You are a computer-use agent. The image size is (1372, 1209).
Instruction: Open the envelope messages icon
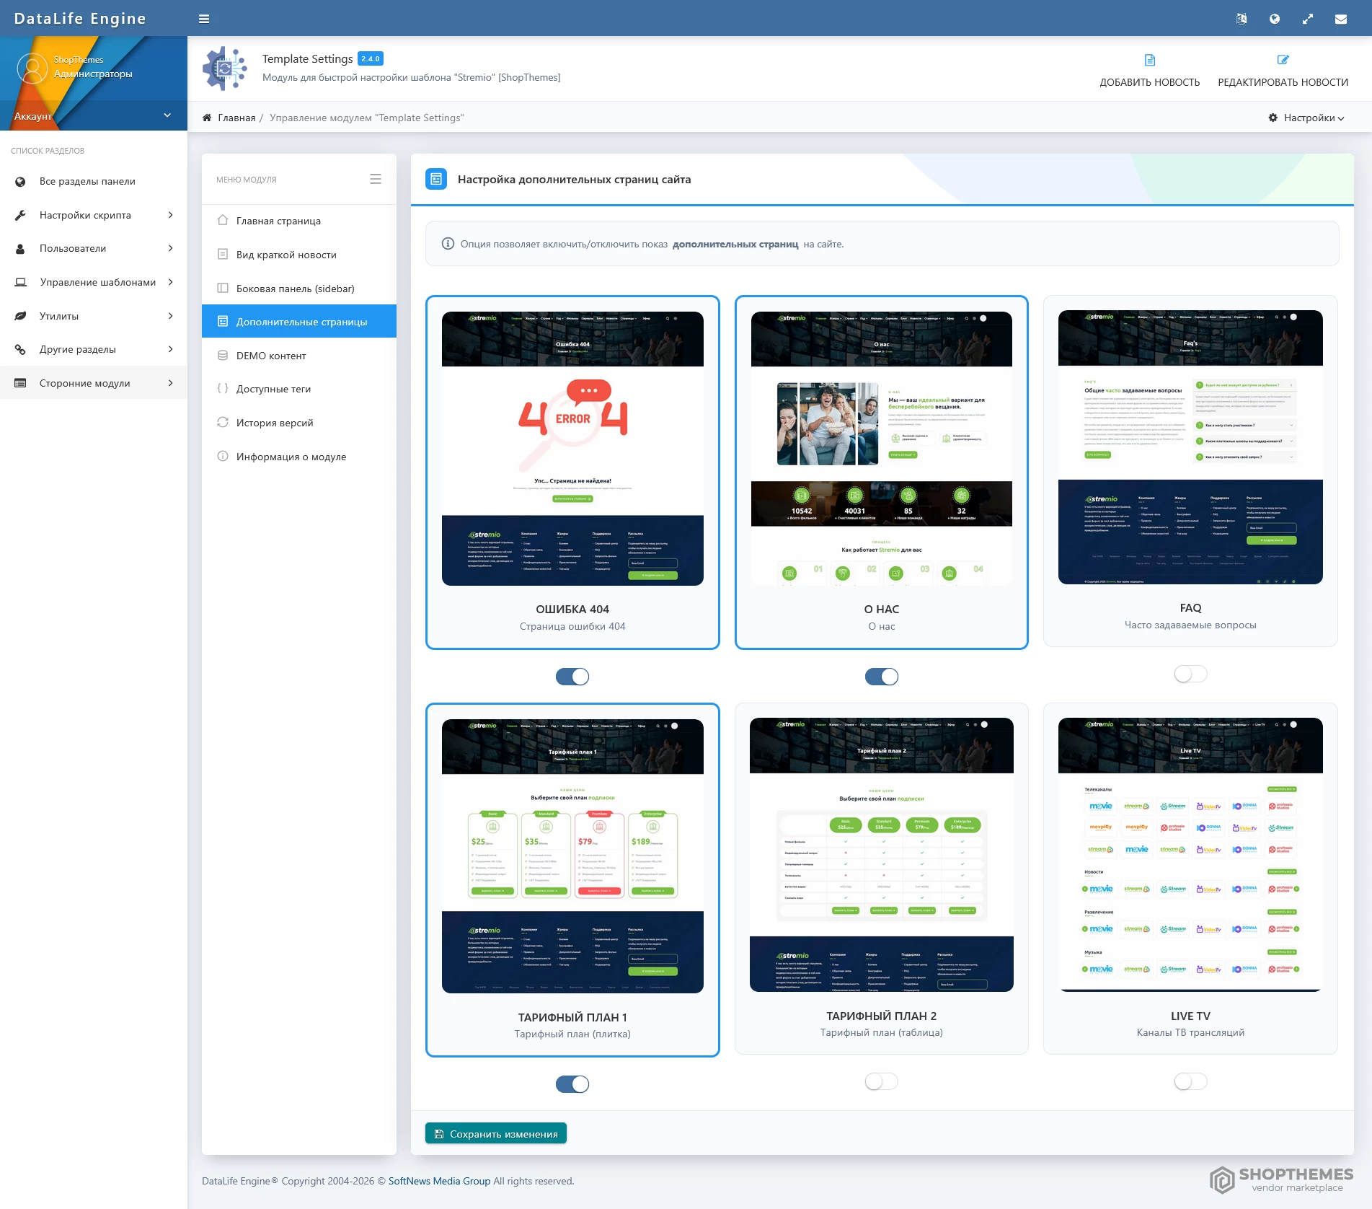tap(1340, 19)
